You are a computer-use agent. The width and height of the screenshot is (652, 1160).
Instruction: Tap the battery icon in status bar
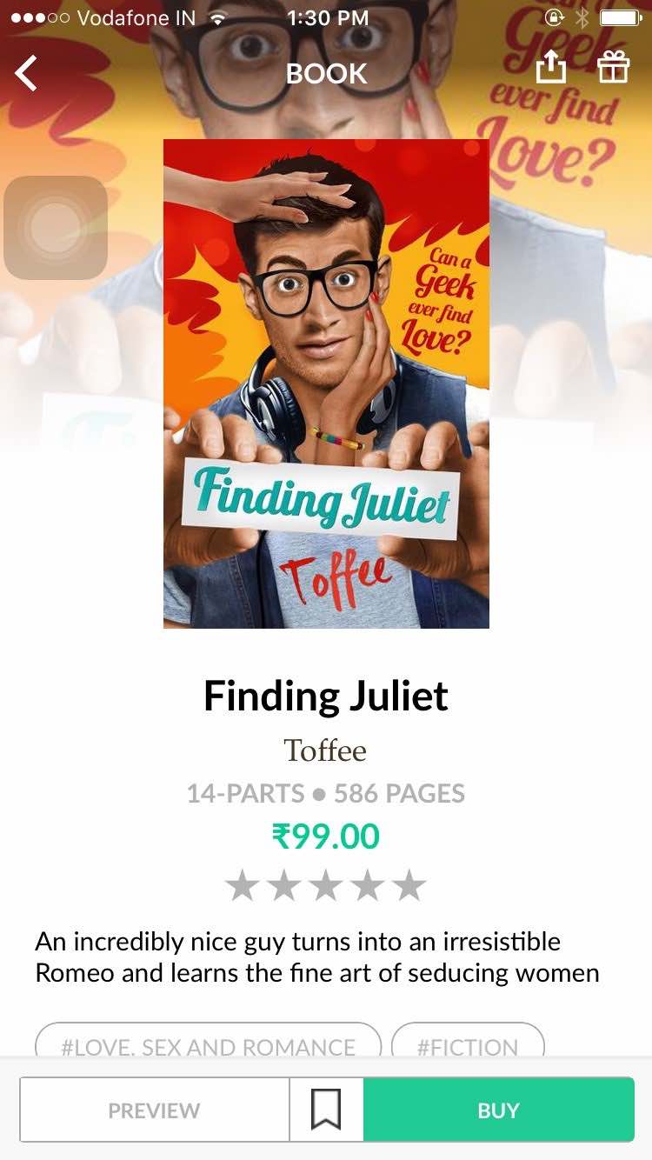[x=620, y=18]
